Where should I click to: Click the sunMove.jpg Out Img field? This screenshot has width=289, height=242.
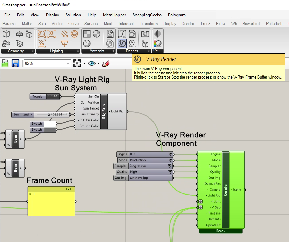150,178
